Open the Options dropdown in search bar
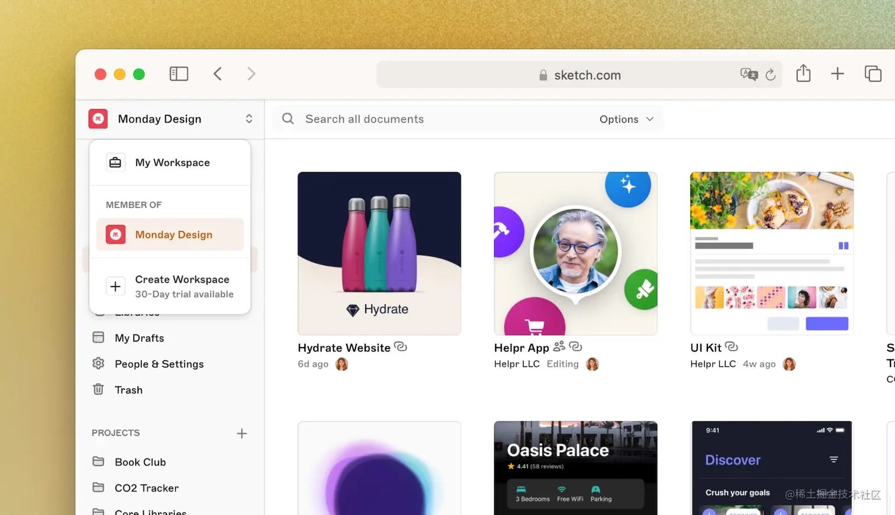The width and height of the screenshot is (895, 515). [626, 119]
